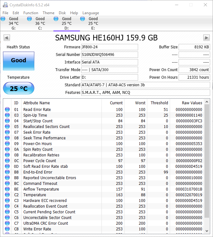Click status orb for Reported Uncorrectable Errors
The width and height of the screenshot is (213, 237).
pyautogui.click(x=7, y=178)
